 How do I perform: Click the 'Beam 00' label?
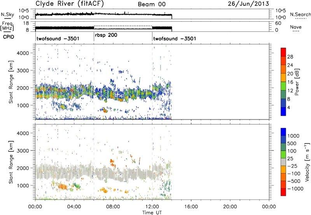[x=152, y=4]
